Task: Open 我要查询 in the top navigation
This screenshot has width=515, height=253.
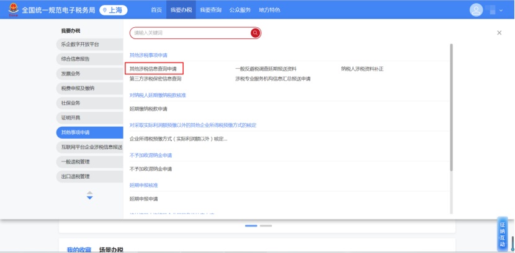Action: coord(210,11)
